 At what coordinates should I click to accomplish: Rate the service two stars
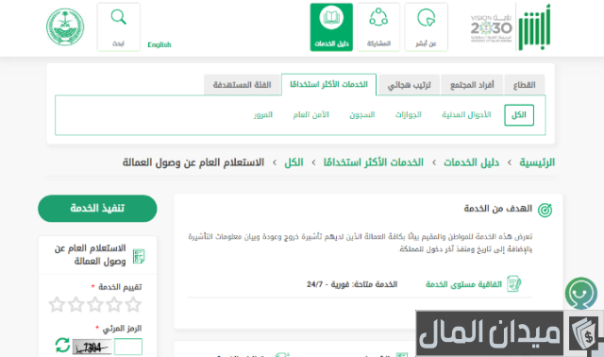click(114, 304)
